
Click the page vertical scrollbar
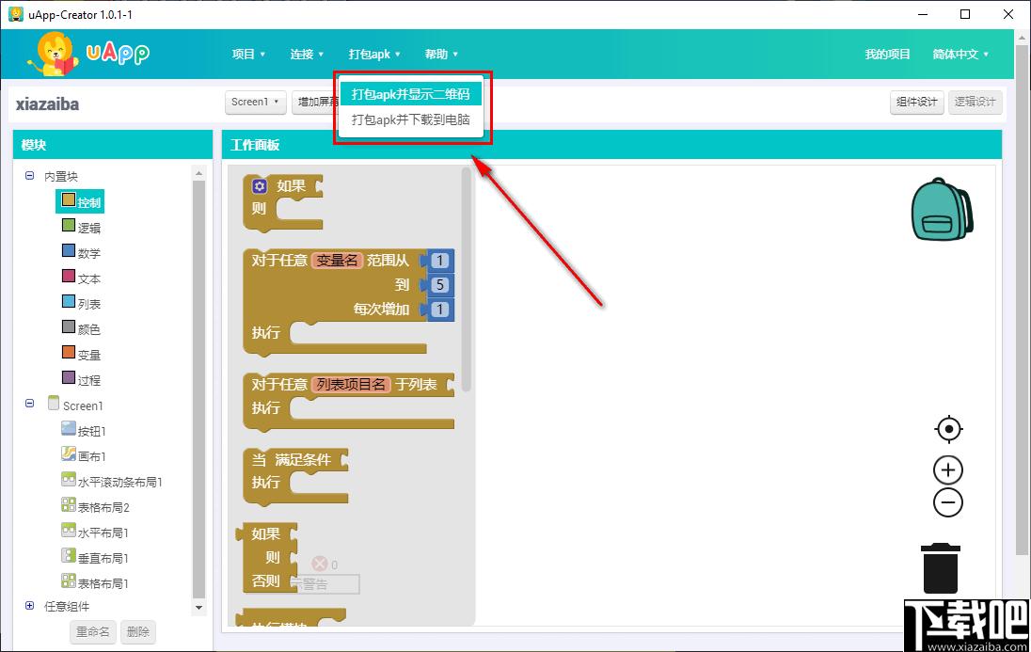[1023, 299]
